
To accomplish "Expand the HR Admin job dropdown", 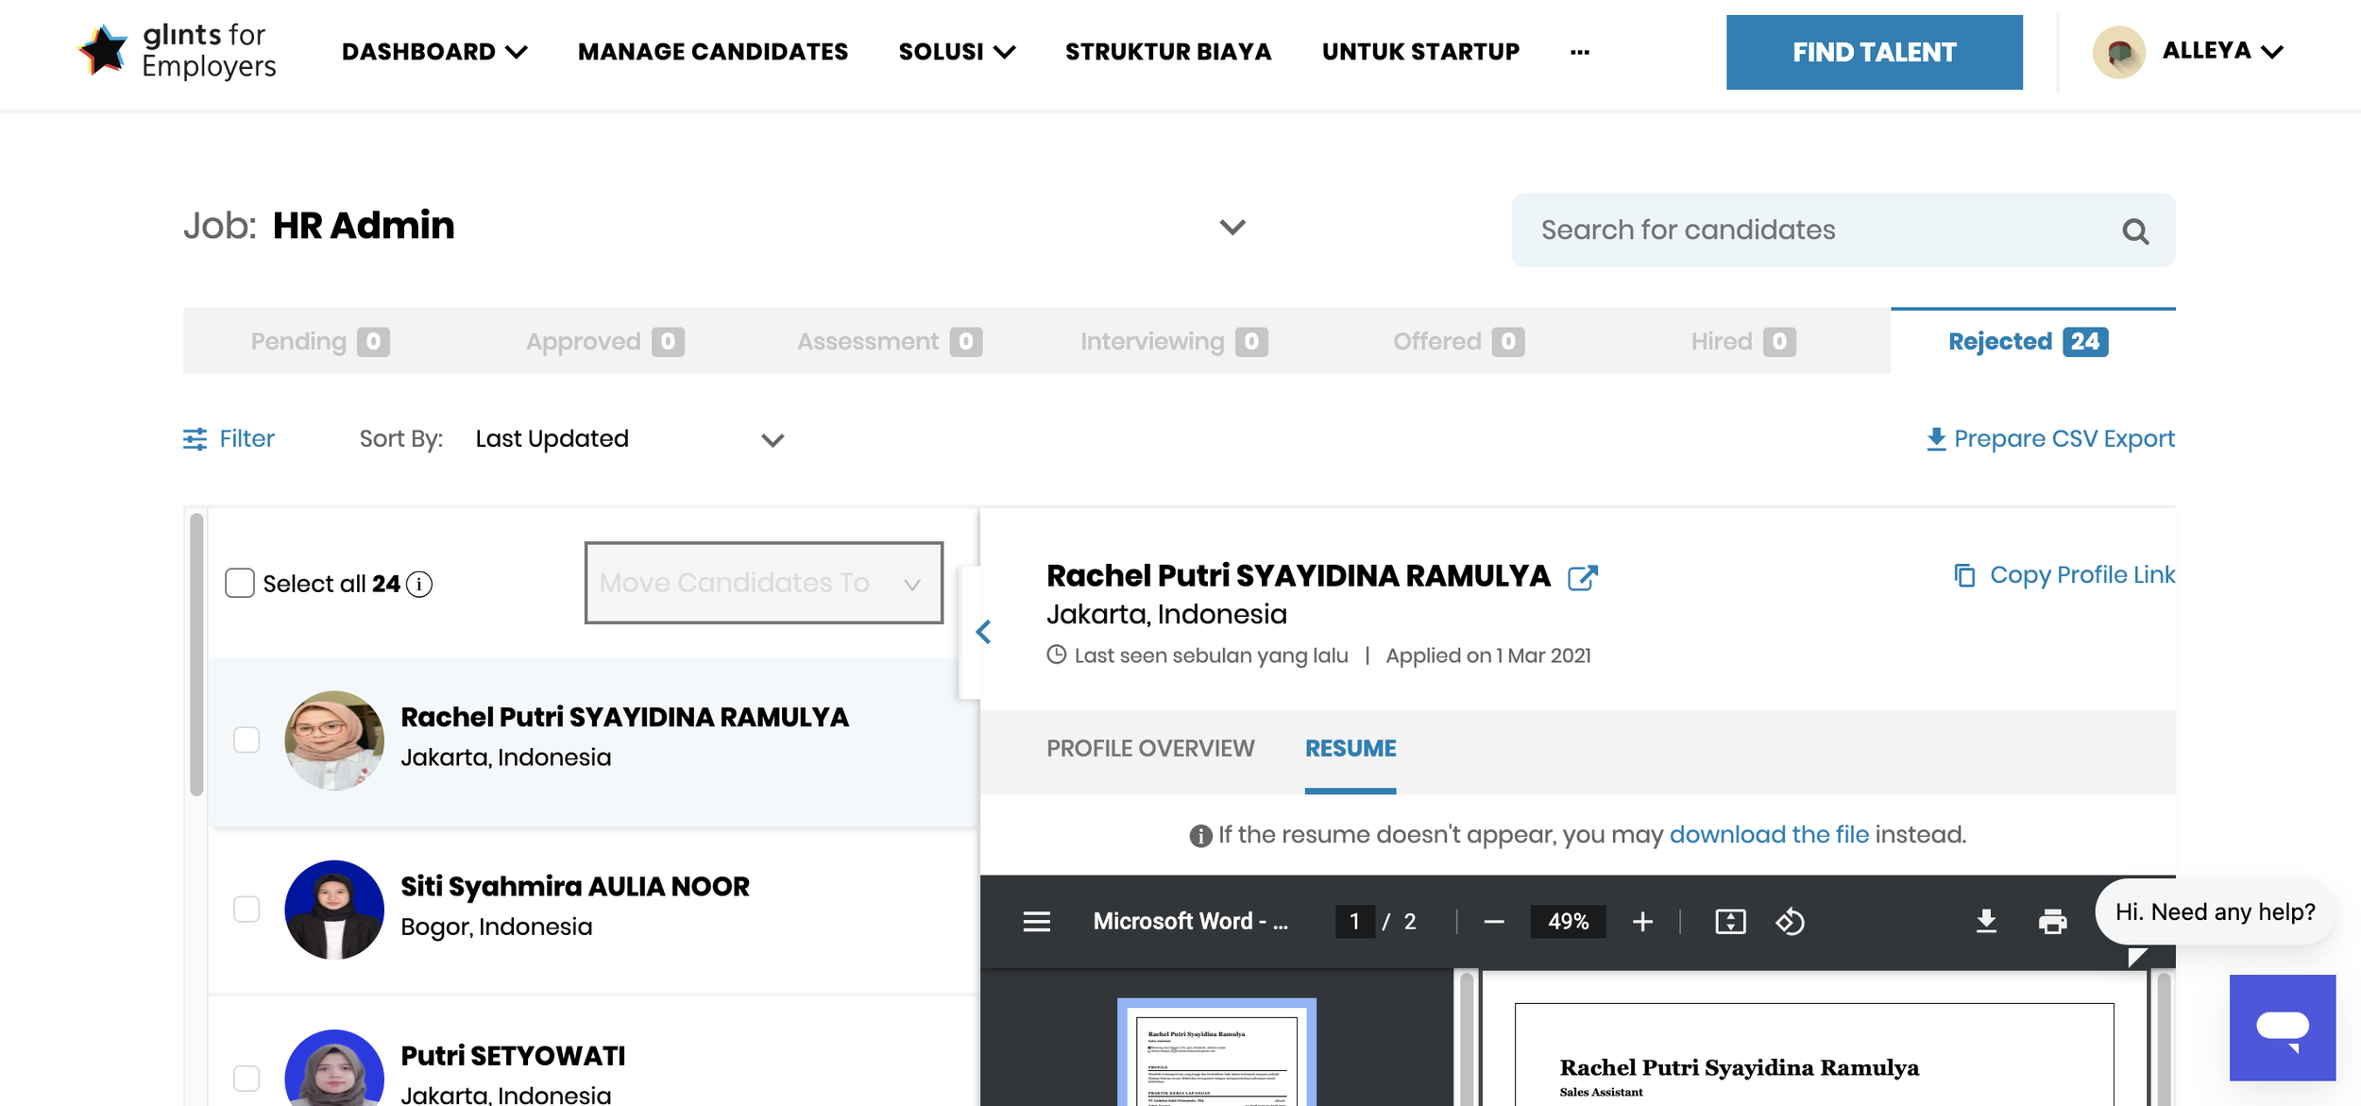I will tap(1231, 227).
